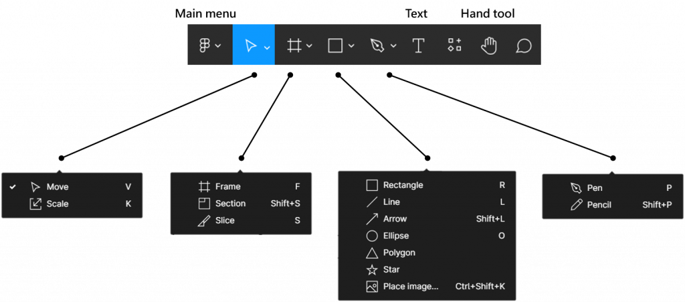The width and height of the screenshot is (685, 302).
Task: Select the Comment tool
Action: point(523,46)
